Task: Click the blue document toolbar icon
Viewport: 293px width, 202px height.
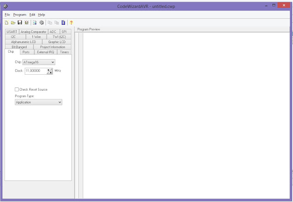Action: click(63, 22)
